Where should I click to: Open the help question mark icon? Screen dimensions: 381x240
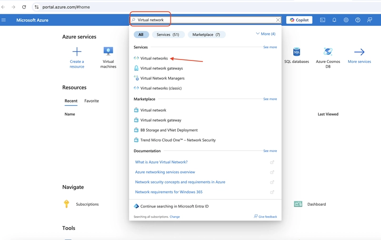click(x=358, y=20)
